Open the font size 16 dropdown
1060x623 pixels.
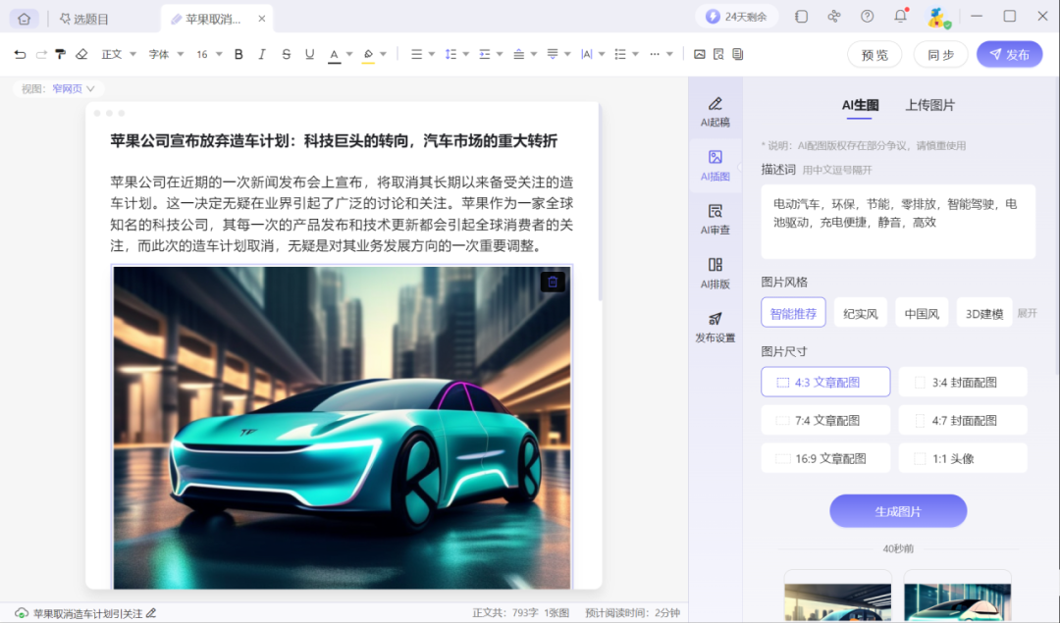coord(209,54)
